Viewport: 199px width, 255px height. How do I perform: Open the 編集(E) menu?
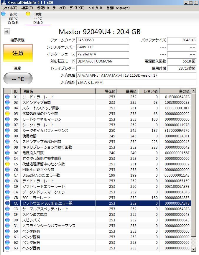click(x=27, y=8)
